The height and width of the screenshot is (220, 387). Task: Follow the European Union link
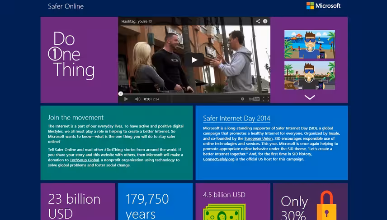click(259, 138)
